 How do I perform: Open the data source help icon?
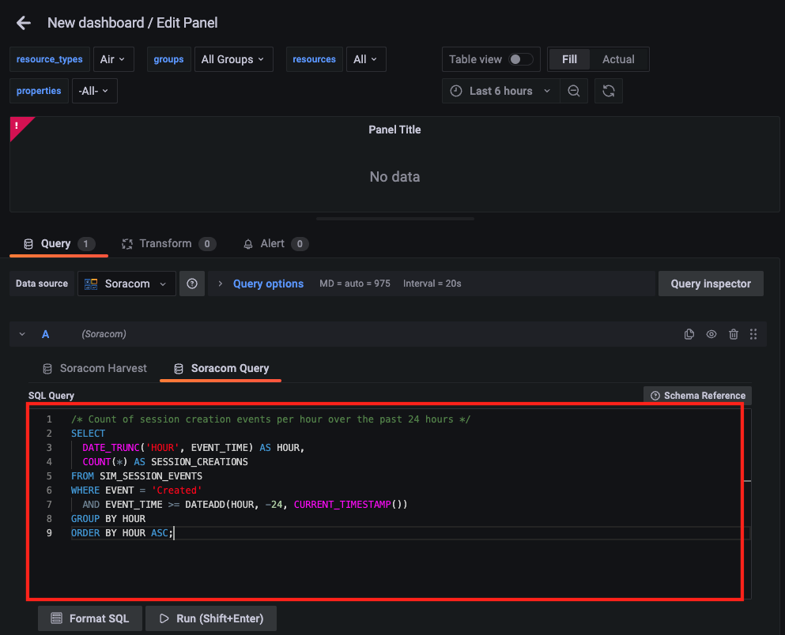[192, 284]
